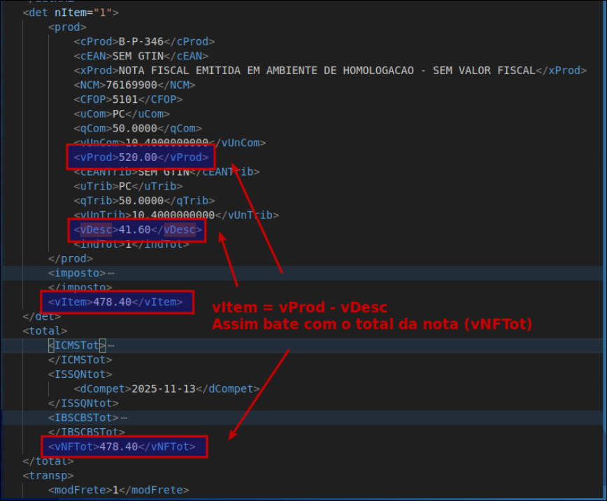607x501 pixels.
Task: Click the modFrete line at the bottom
Action: pyautogui.click(x=118, y=491)
